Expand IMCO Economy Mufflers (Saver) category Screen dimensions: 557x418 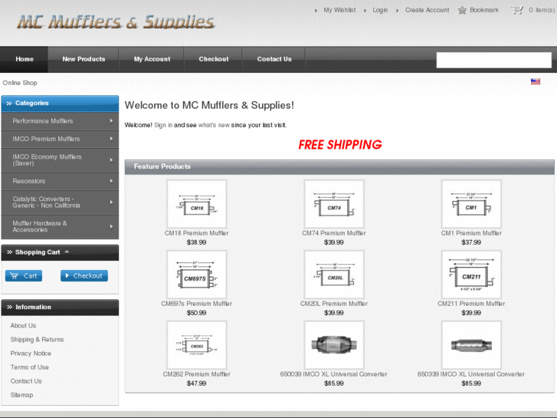coord(60,160)
